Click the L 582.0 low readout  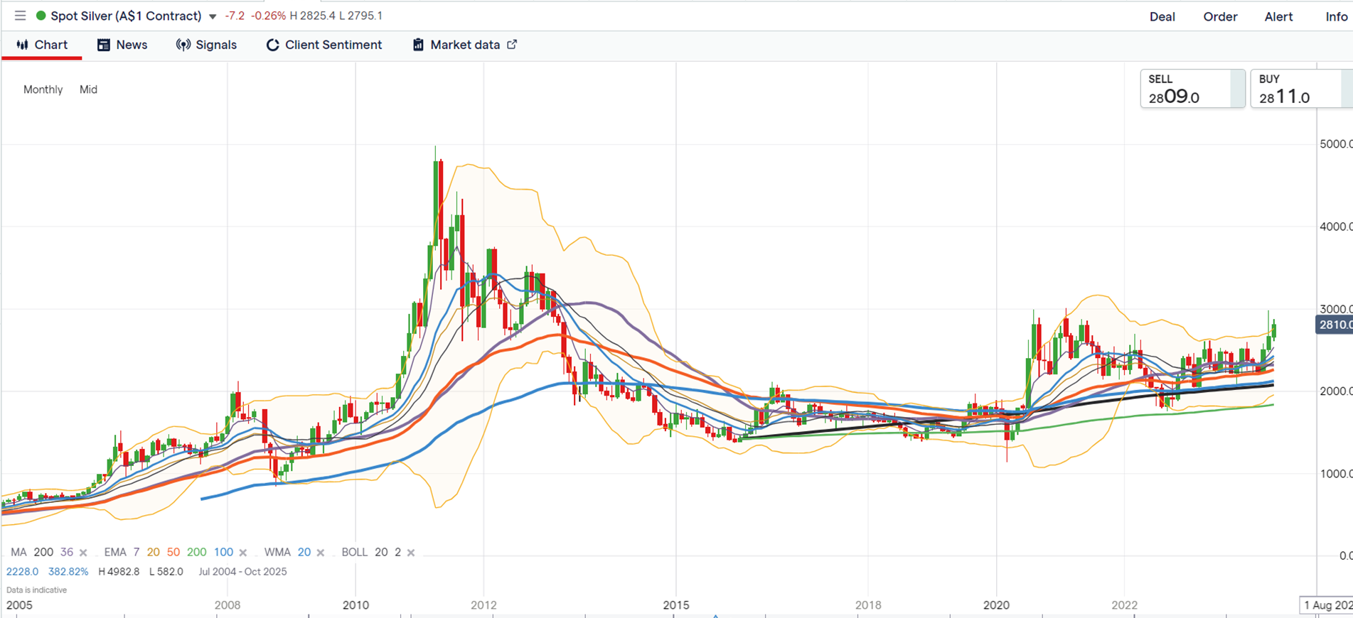pos(166,571)
